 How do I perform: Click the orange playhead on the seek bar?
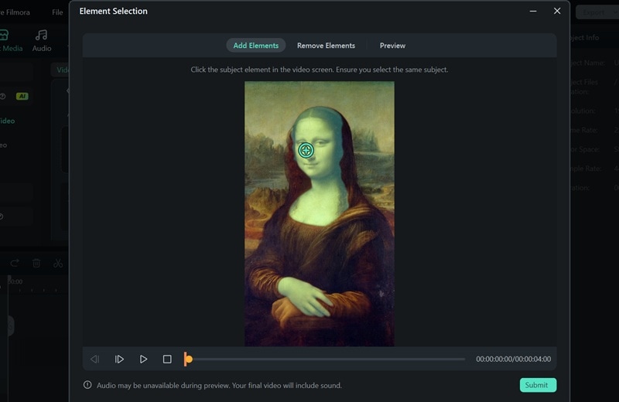coord(188,359)
